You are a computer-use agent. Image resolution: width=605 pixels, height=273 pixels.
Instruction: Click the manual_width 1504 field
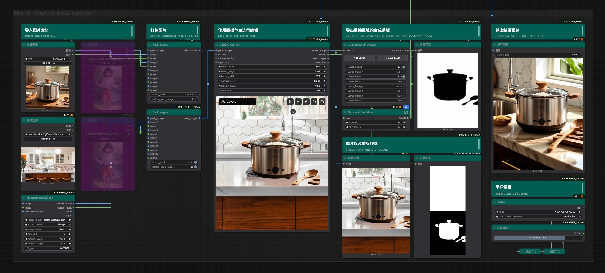[x=48, y=239]
